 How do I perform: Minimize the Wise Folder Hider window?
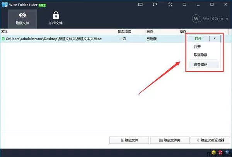point(198,5)
